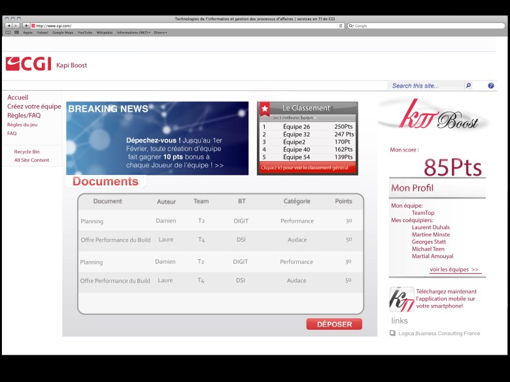This screenshot has width=510, height=382.
Task: Click the 85Pts score value
Action: tap(452, 167)
